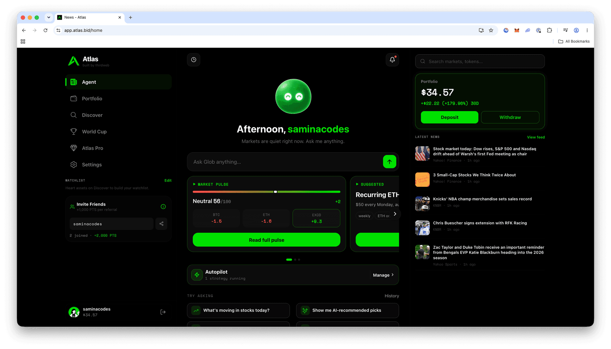Click install app icon in address bar
Image resolution: width=611 pixels, height=349 pixels.
coord(481,30)
